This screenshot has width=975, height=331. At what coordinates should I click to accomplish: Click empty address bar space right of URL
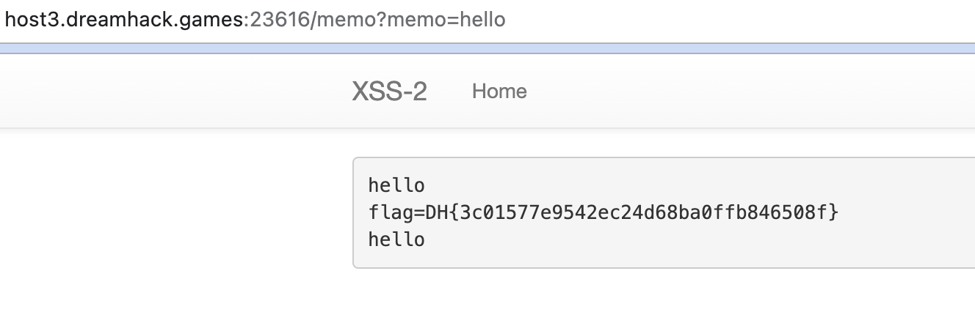tap(734, 19)
